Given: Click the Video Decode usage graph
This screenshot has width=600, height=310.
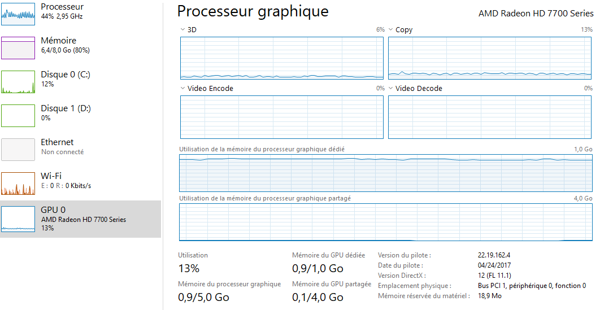Looking at the screenshot, I should (490, 117).
